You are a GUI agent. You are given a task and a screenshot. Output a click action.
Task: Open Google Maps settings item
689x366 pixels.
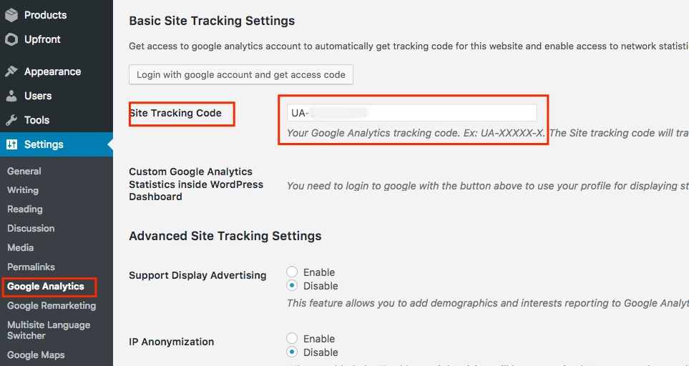(36, 355)
